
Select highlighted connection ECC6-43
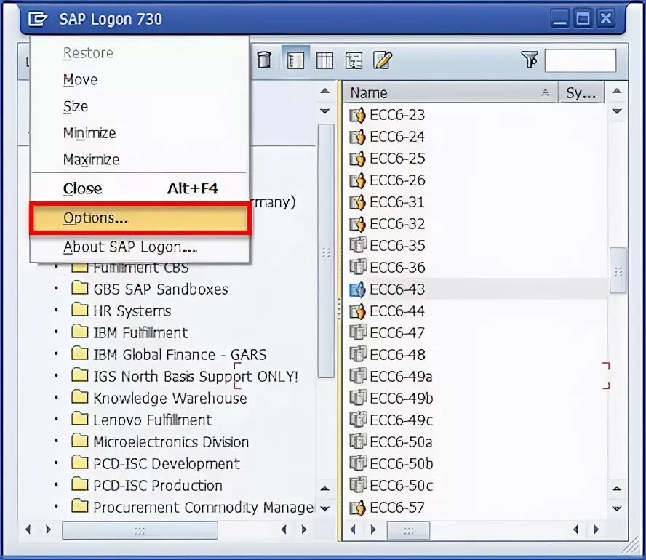[x=475, y=289]
